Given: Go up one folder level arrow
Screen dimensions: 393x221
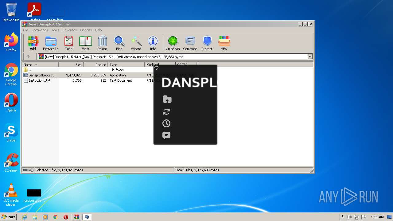Looking at the screenshot, I should tap(28, 56).
